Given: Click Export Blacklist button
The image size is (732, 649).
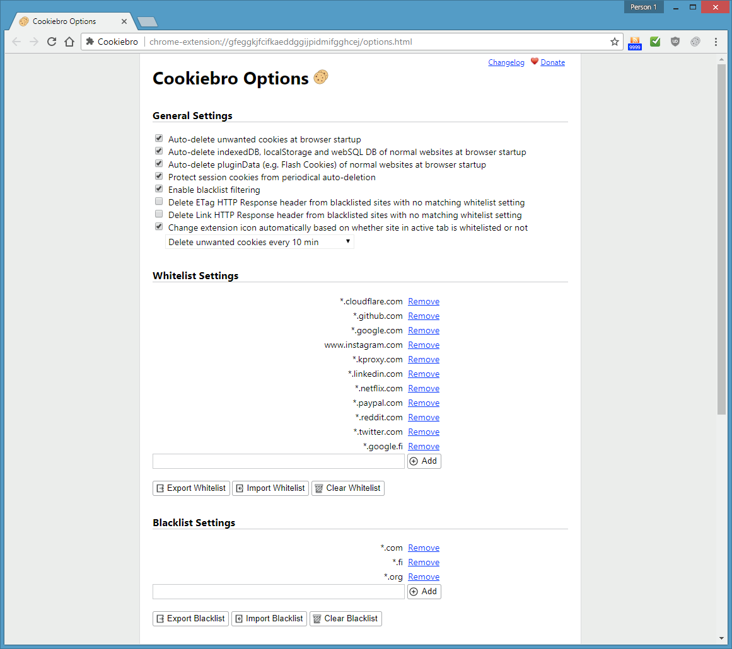Looking at the screenshot, I should click(x=190, y=619).
